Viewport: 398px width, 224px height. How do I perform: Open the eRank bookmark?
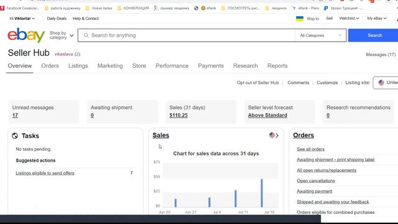[208, 8]
